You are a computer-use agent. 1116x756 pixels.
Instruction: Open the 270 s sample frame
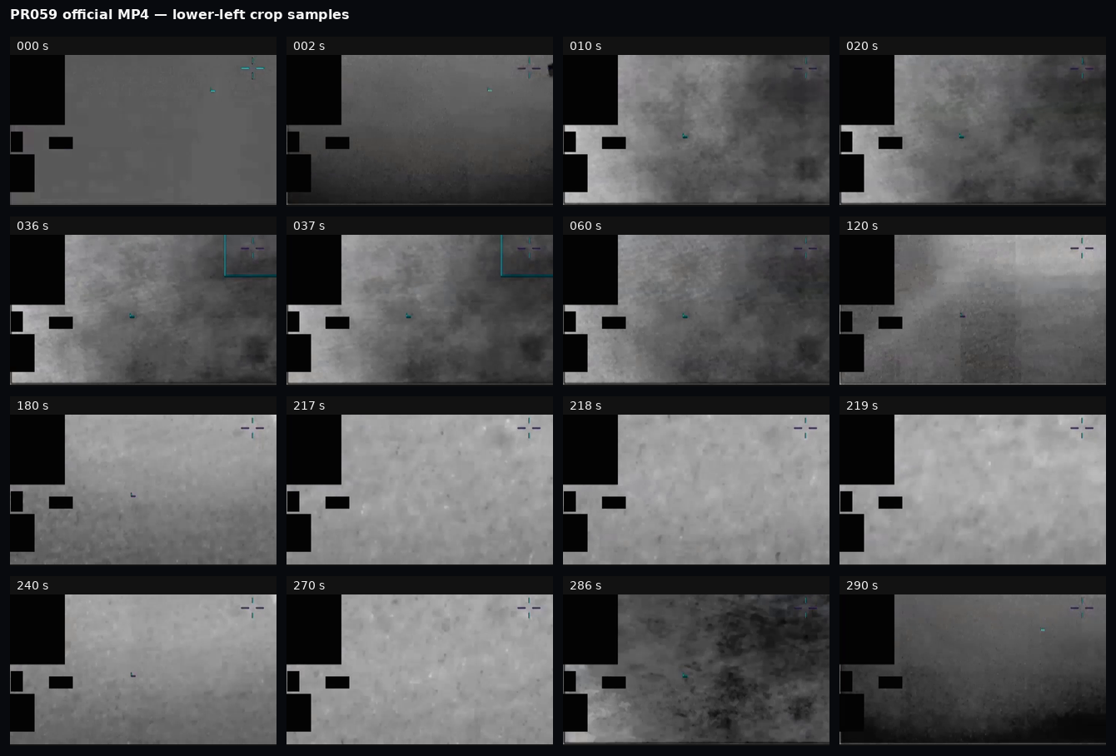point(420,669)
